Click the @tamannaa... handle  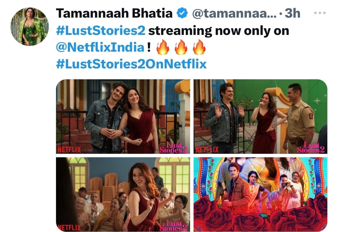click(x=234, y=13)
